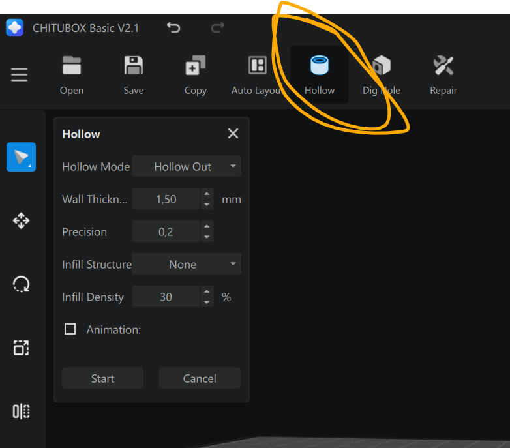
Task: Open a model file
Action: pyautogui.click(x=72, y=76)
